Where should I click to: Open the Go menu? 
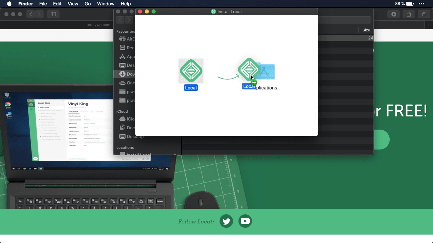pos(88,4)
